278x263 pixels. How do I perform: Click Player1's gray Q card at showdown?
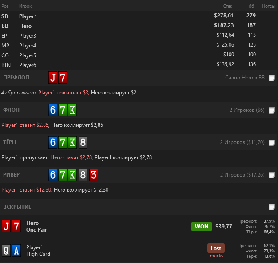(x=6, y=251)
